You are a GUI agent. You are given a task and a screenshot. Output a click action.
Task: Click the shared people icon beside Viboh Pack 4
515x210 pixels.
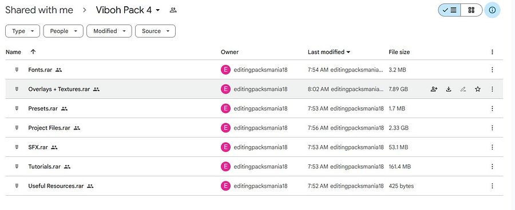coord(173,10)
